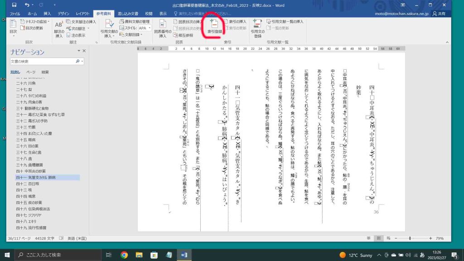Expand the 次の脚注 dropdown arrow
The height and width of the screenshot is (261, 464).
[88, 29]
